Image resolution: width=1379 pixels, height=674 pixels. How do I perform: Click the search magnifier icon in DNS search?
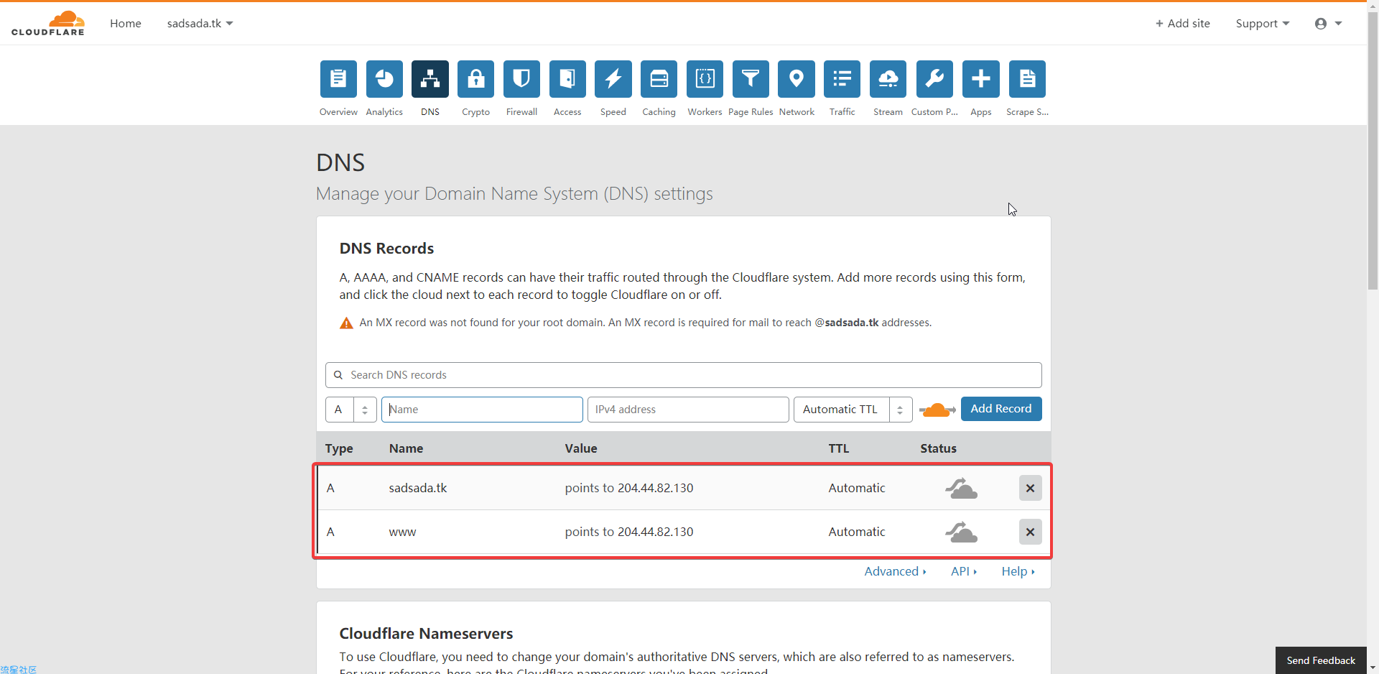[x=338, y=375]
